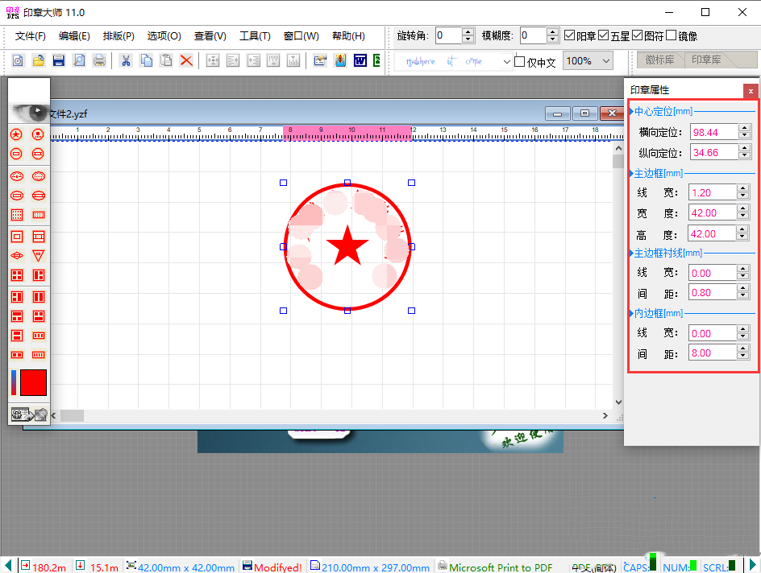Increase the main border 线宽 1.20 value
Screen dimensions: 761x573
[742, 189]
